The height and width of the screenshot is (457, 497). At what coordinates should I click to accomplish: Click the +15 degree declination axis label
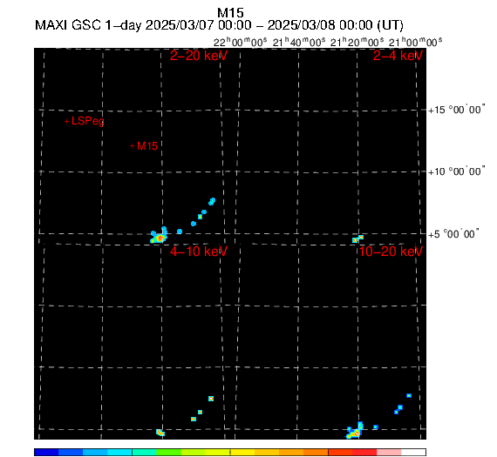456,110
